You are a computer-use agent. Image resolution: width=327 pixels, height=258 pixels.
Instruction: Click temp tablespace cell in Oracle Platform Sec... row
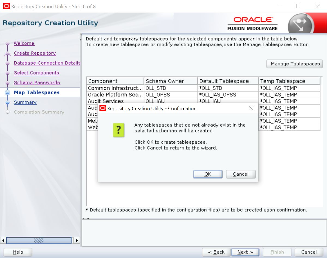tap(289, 95)
